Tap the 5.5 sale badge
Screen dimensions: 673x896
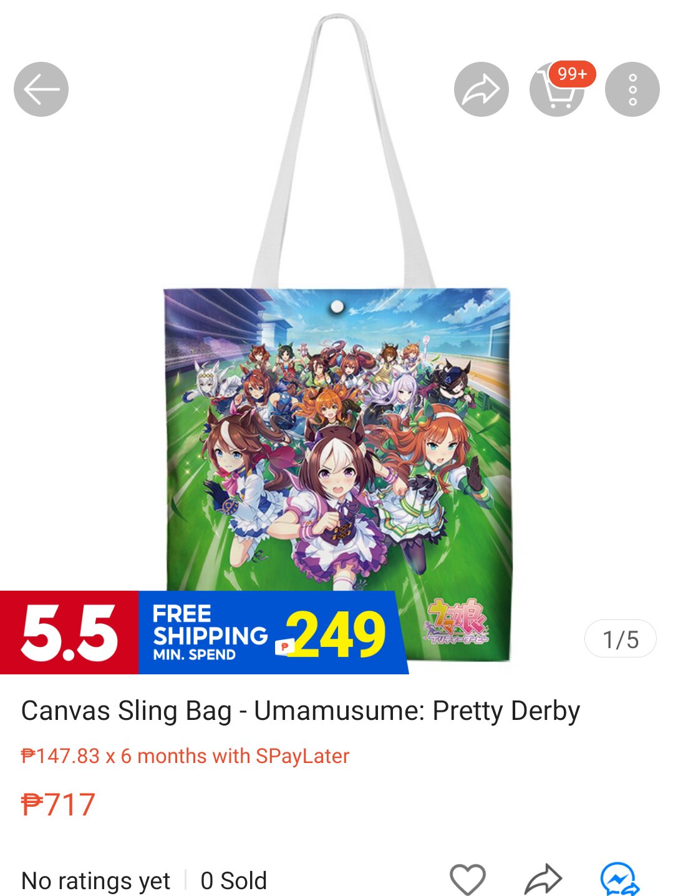coord(69,633)
